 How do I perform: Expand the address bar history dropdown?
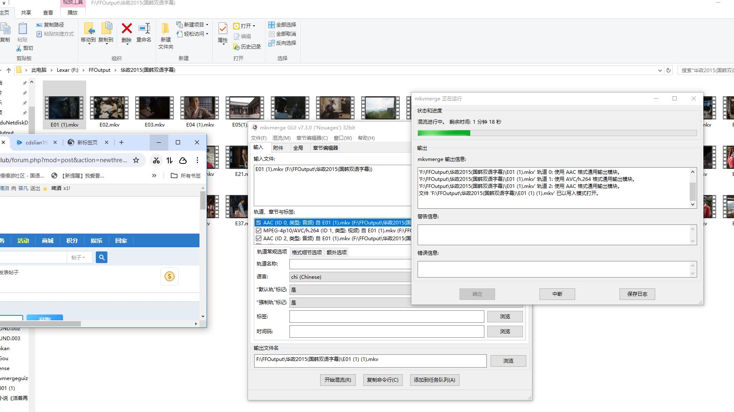pyautogui.click(x=660, y=71)
